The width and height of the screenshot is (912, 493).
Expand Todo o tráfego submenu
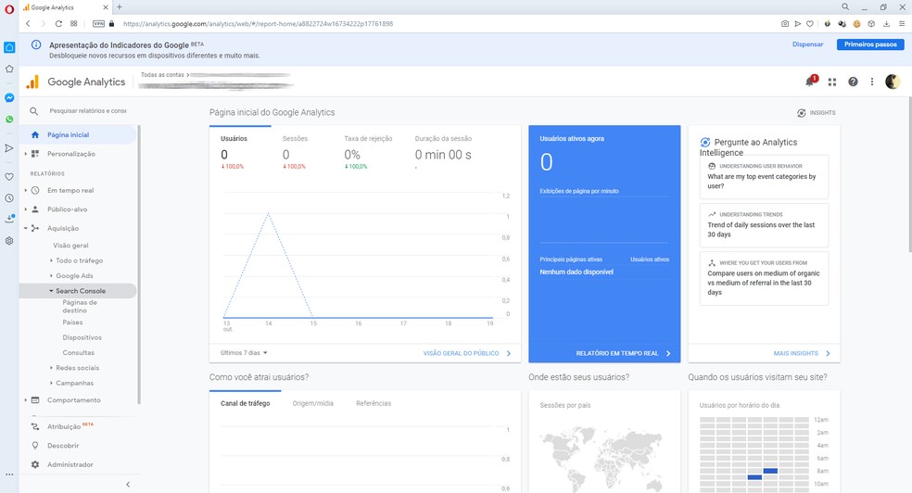pyautogui.click(x=51, y=260)
